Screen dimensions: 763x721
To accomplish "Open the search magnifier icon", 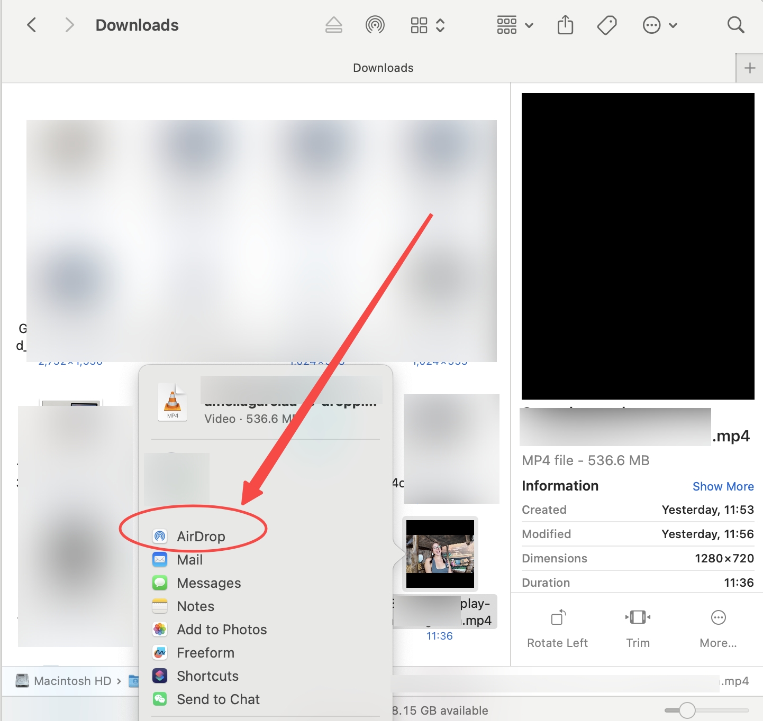I will 735,25.
